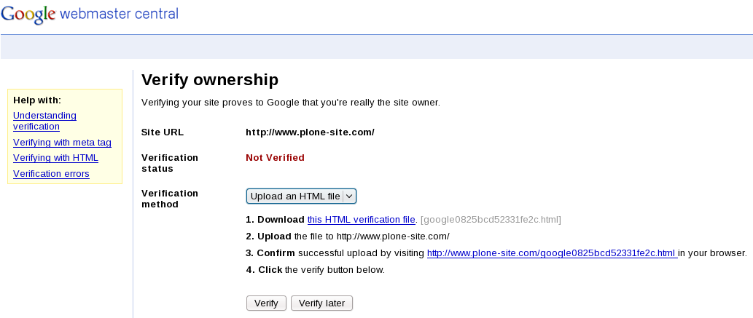This screenshot has width=753, height=318.
Task: Click the 'Help with:' sidebar heading
Action: [x=37, y=100]
